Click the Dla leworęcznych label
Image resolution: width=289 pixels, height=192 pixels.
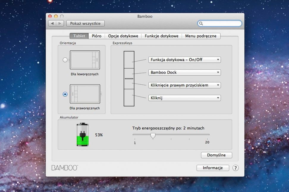coord(85,74)
